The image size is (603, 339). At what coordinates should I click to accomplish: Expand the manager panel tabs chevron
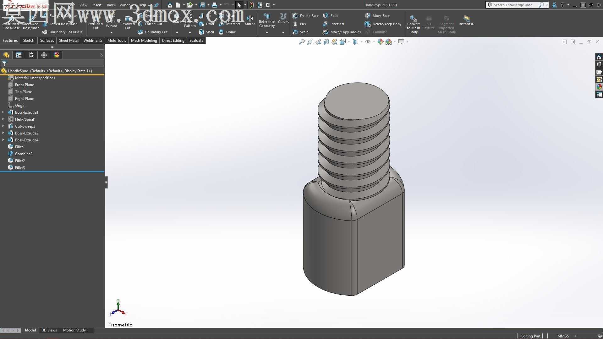(101, 55)
